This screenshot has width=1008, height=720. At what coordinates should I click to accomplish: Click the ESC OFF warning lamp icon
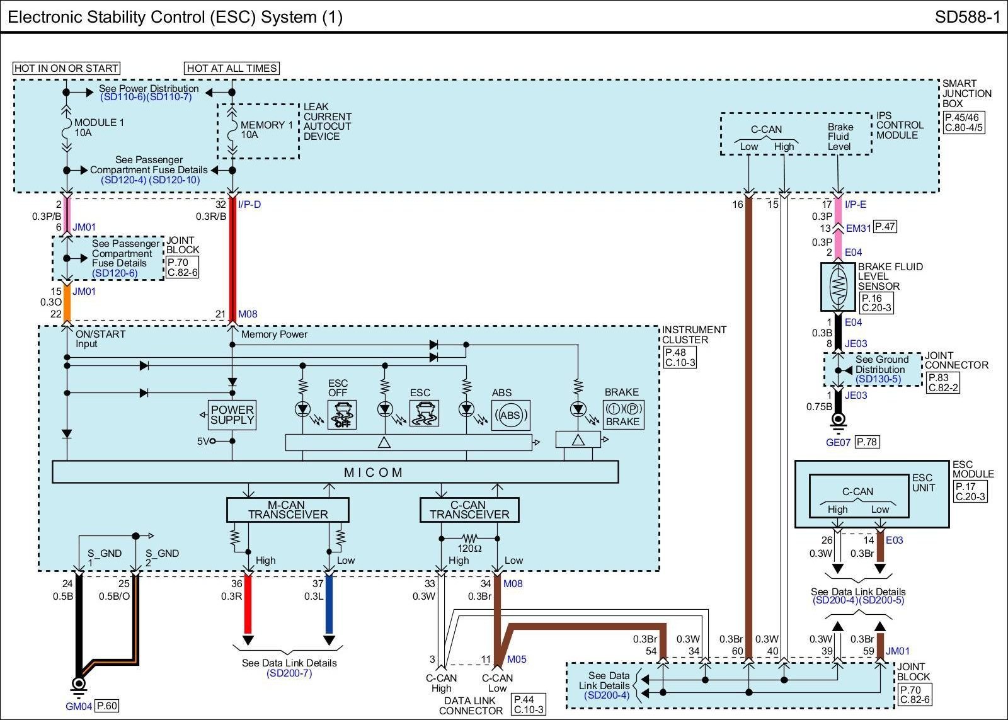click(342, 415)
